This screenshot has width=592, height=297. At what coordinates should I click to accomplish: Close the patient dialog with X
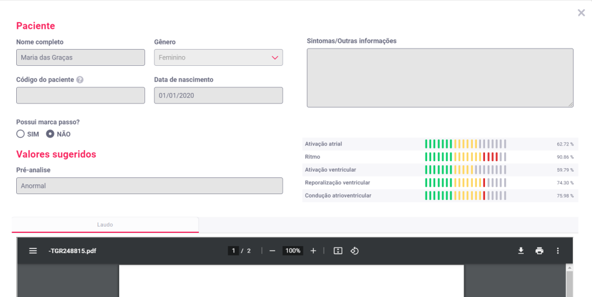[581, 13]
